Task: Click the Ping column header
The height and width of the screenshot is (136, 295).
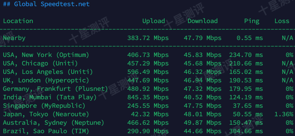Action: click(x=251, y=21)
